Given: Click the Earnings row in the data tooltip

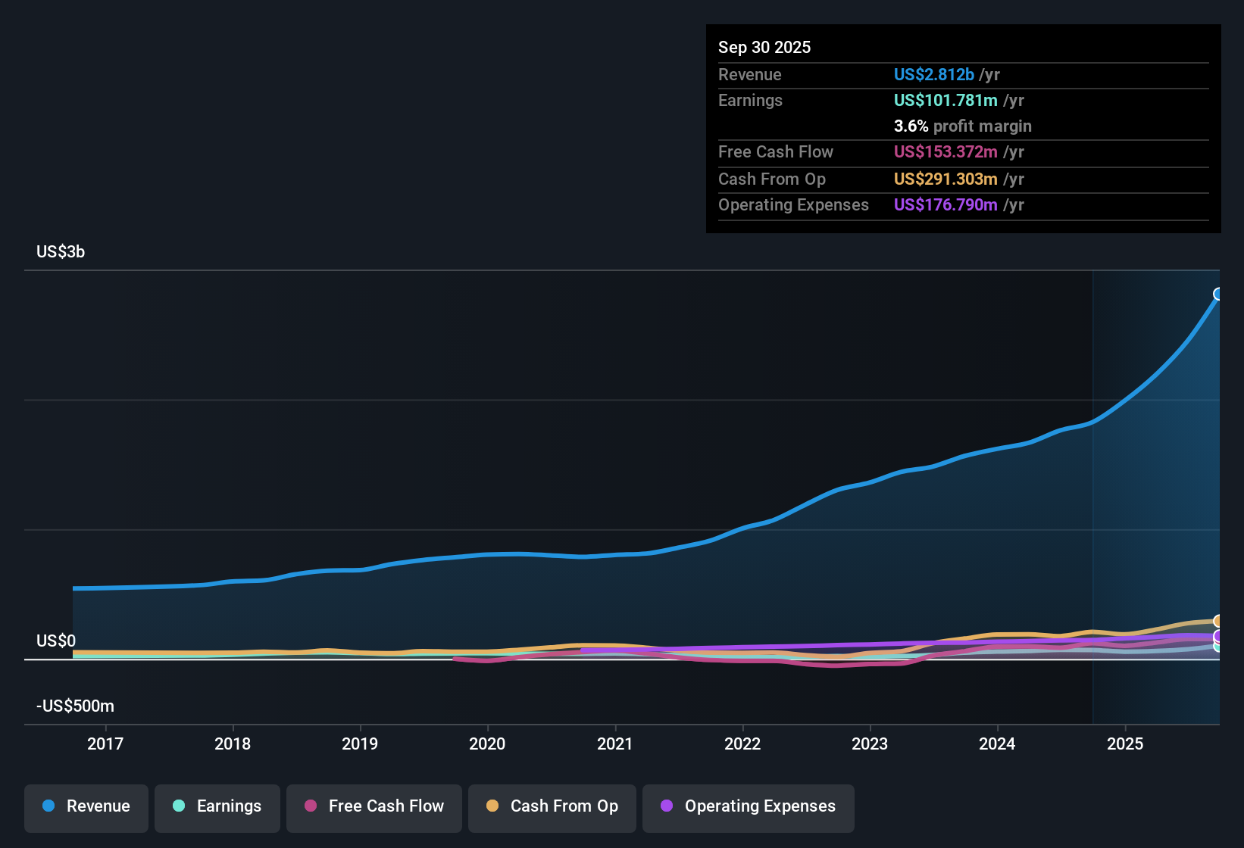Looking at the screenshot, I should coord(750,100).
